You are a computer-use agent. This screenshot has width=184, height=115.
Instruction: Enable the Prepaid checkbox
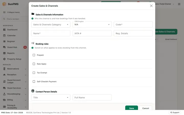pyautogui.click(x=34, y=55)
